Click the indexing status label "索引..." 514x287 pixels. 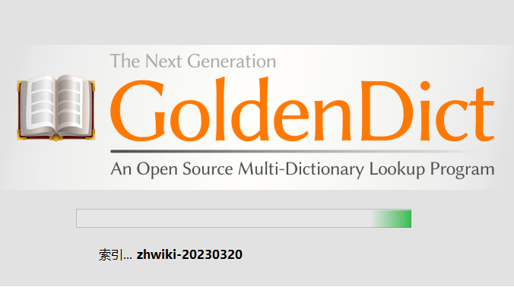116,255
